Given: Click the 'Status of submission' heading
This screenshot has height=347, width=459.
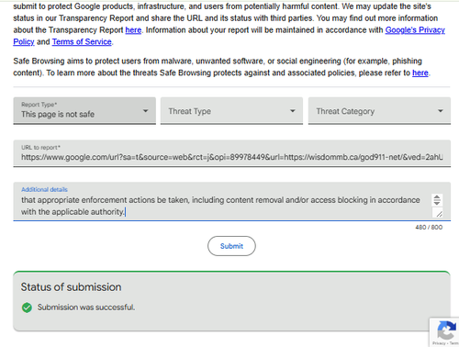Looking at the screenshot, I should (x=71, y=287).
